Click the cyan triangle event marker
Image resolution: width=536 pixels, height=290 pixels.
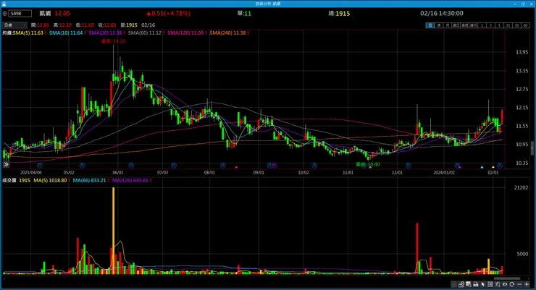(x=482, y=167)
